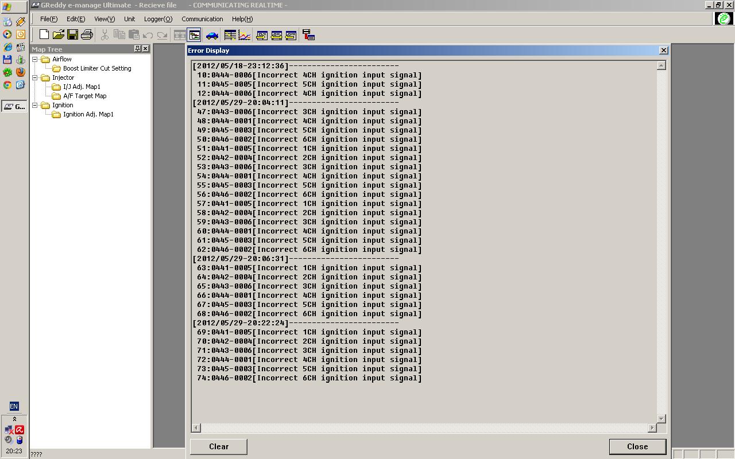This screenshot has width=735, height=459.
Task: Collapse the Ignition tree node
Action: coord(35,105)
